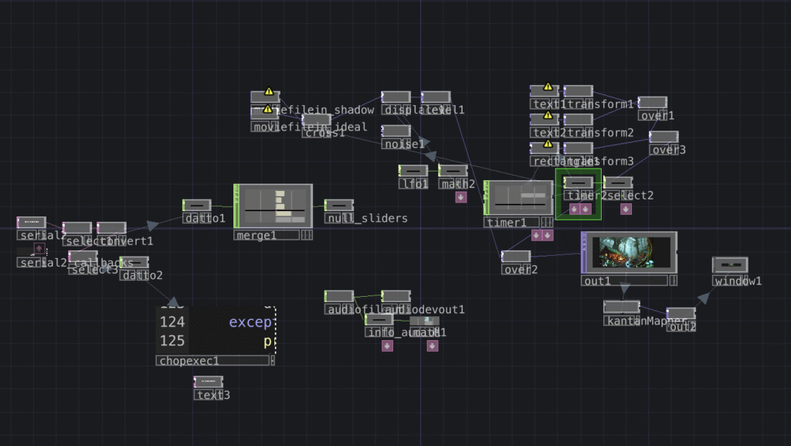Click the out1 image preview thumbnail
The height and width of the screenshot is (446, 791).
click(x=629, y=252)
